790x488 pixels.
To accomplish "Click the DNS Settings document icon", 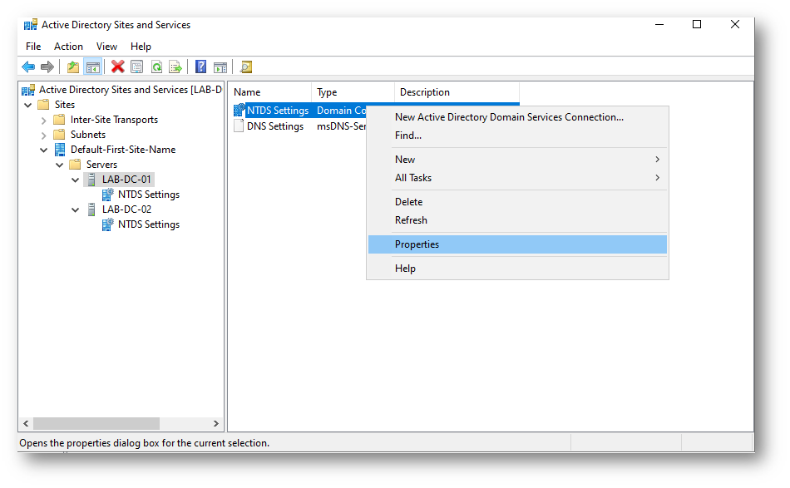I will 239,126.
